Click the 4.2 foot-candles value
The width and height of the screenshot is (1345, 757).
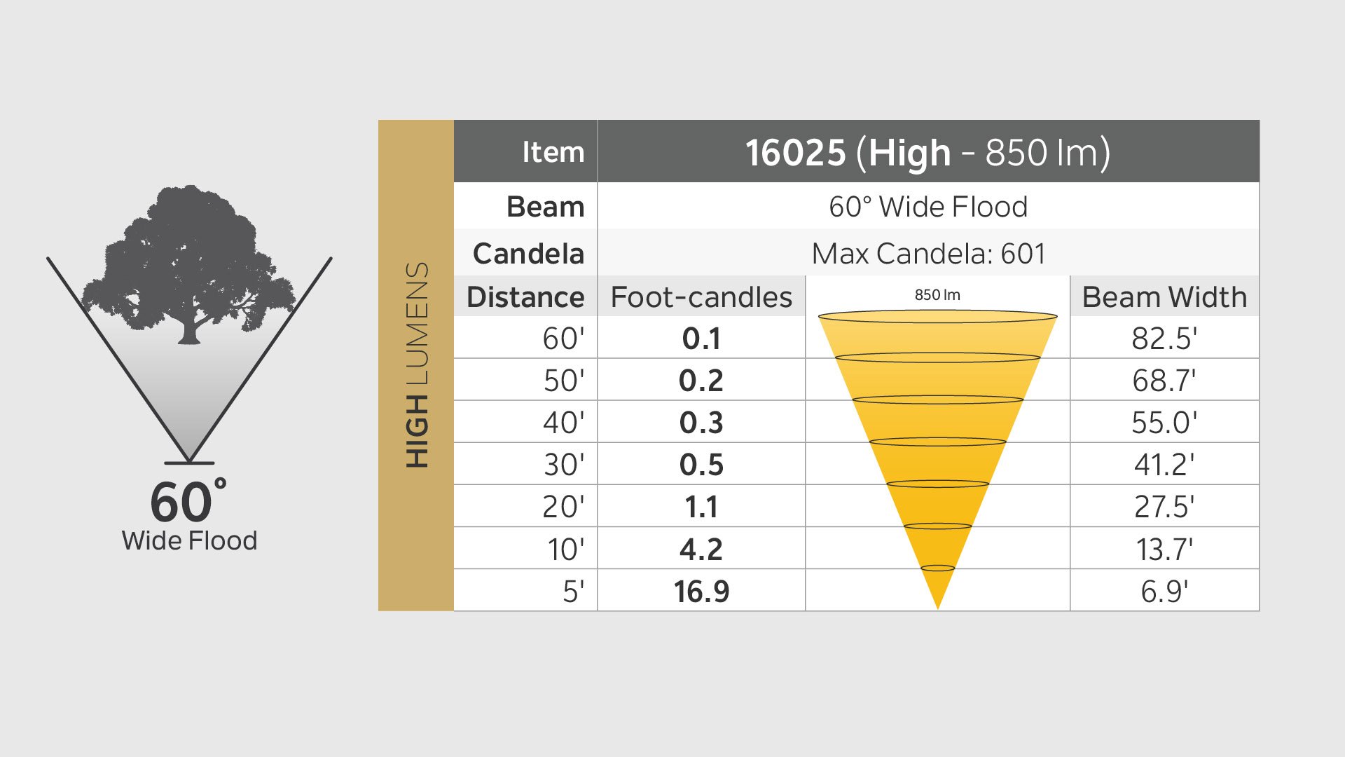701,549
